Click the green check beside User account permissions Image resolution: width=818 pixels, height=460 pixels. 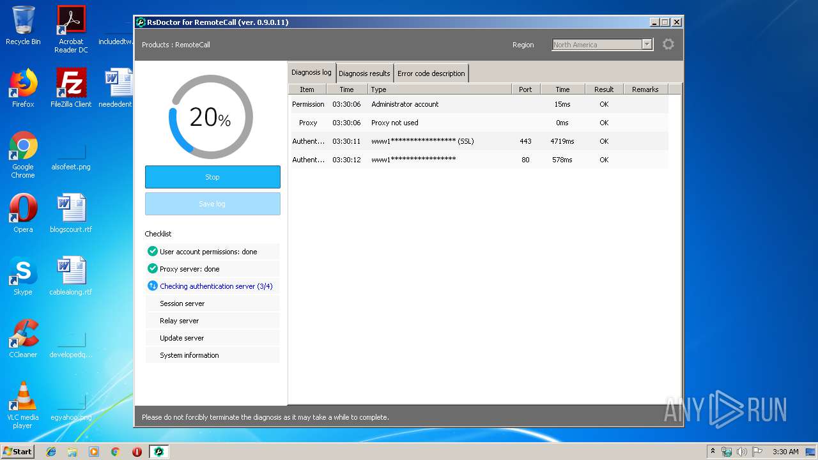click(x=152, y=251)
